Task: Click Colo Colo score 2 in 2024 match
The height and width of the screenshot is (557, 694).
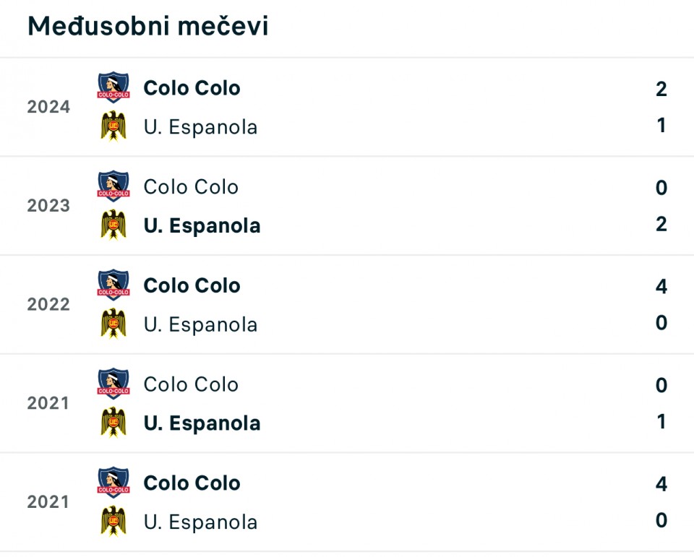Action: pyautogui.click(x=661, y=89)
